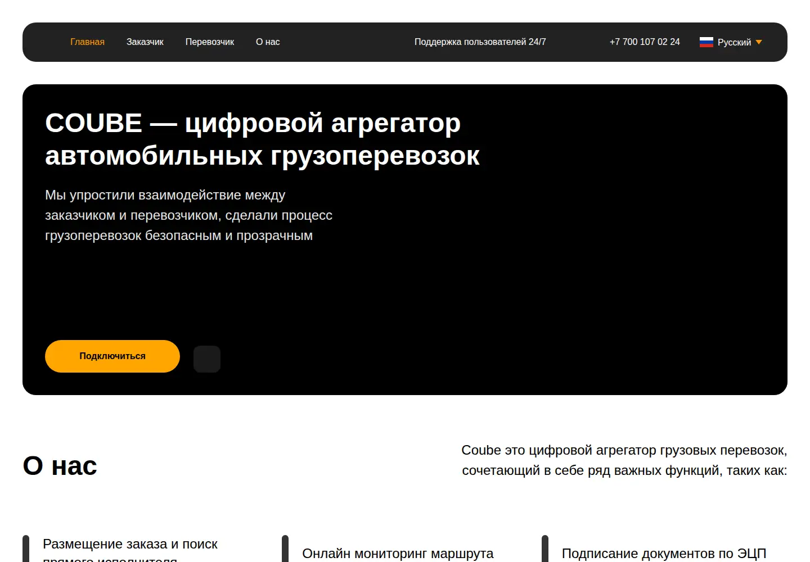
Task: Click the paragraph starting Мы упростили взаимодействие
Action: (x=188, y=215)
